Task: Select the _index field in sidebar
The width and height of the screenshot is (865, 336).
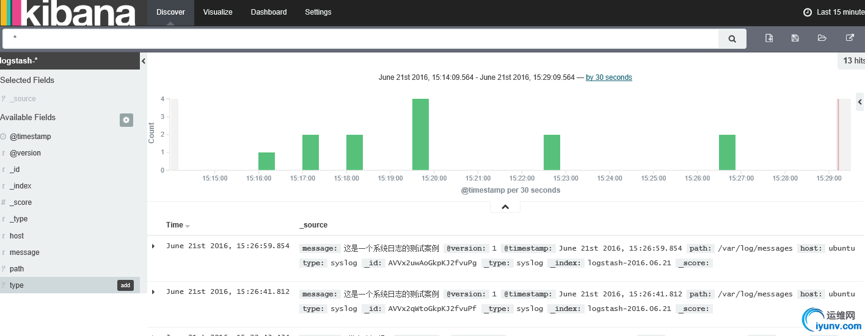Action: pos(20,186)
